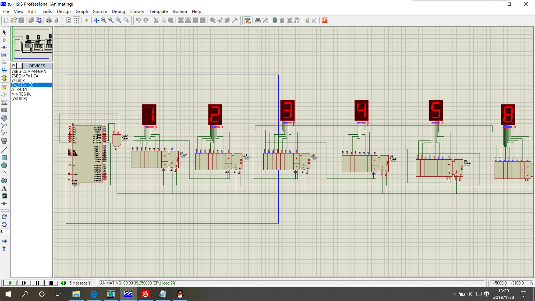This screenshot has width=535, height=301.
Task: Click the L library manage button
Action: (x=19, y=66)
